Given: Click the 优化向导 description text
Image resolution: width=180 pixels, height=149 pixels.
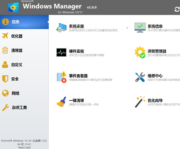Looking at the screenshot, I should pos(164,104).
